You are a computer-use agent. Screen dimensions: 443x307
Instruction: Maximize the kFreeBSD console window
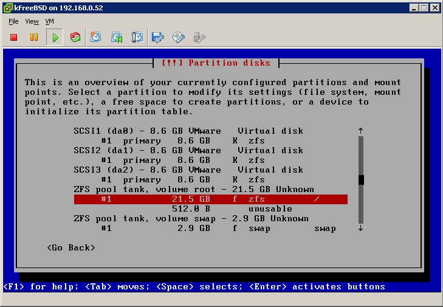tap(424, 8)
